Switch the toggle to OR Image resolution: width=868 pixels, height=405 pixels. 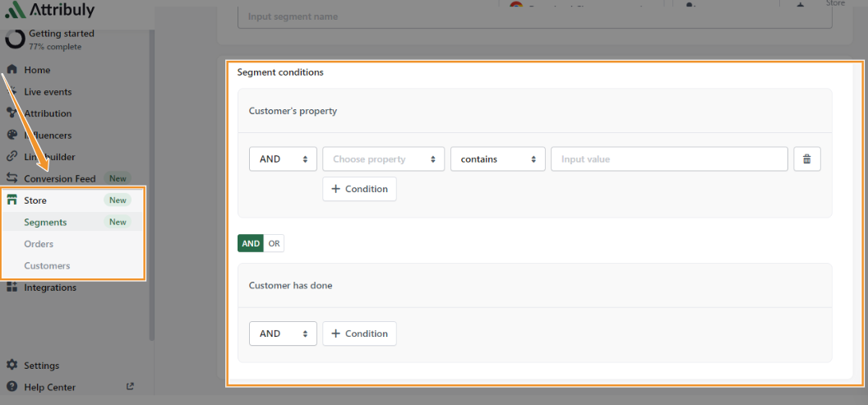click(x=274, y=244)
